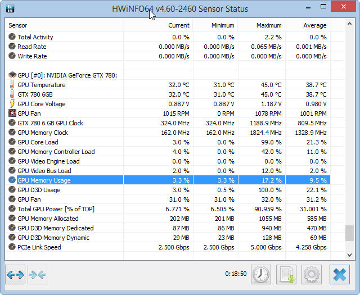This screenshot has width=360, height=295.
Task: Select the GTX 780 6 GB GPU Clock row
Action: tap(168, 123)
